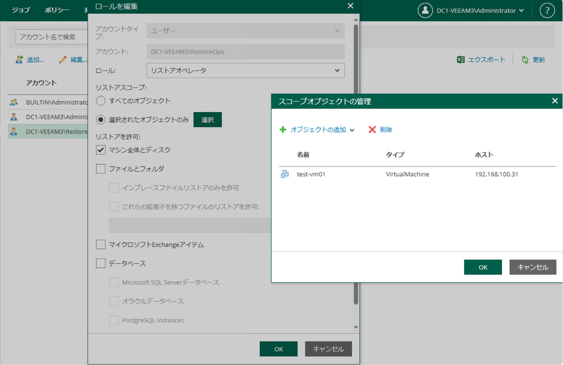Click the 編集... toolbar link
The height and width of the screenshot is (365, 563).
(x=79, y=60)
